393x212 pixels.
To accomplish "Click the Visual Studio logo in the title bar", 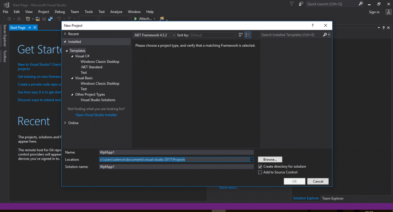I will coord(6,5).
